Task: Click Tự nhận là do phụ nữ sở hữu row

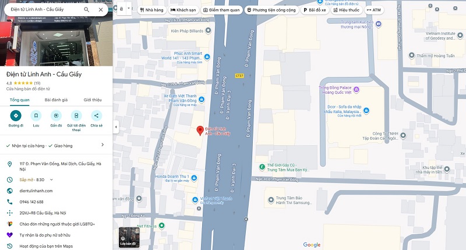Action: coord(56,235)
